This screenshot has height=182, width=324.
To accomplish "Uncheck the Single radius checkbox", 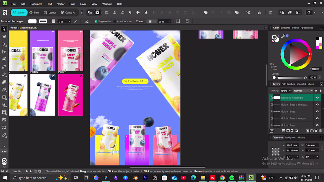I will point(96,21).
